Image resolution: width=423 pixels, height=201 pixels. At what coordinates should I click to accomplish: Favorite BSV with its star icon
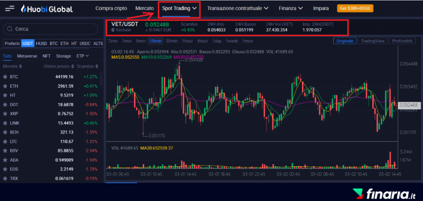click(5, 151)
